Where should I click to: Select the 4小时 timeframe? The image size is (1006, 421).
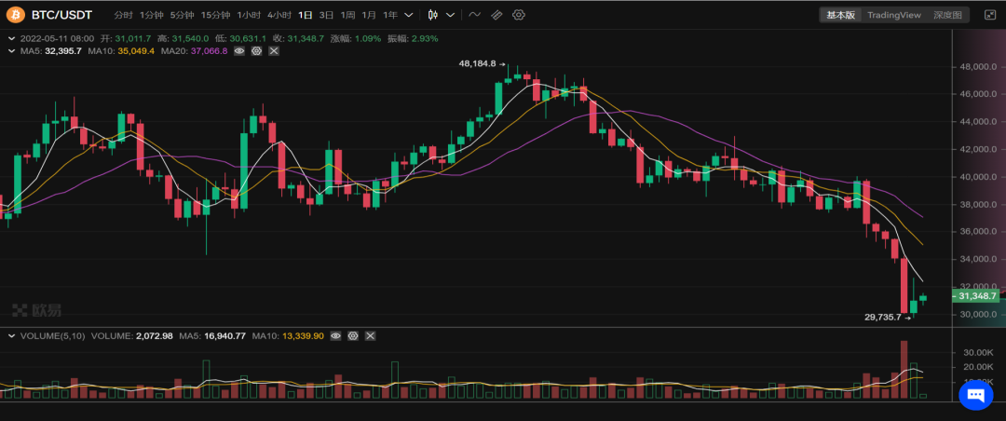tap(279, 15)
